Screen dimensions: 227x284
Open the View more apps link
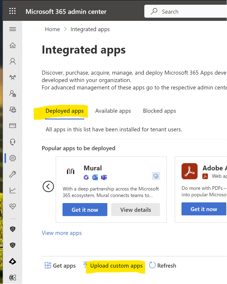[62, 233]
